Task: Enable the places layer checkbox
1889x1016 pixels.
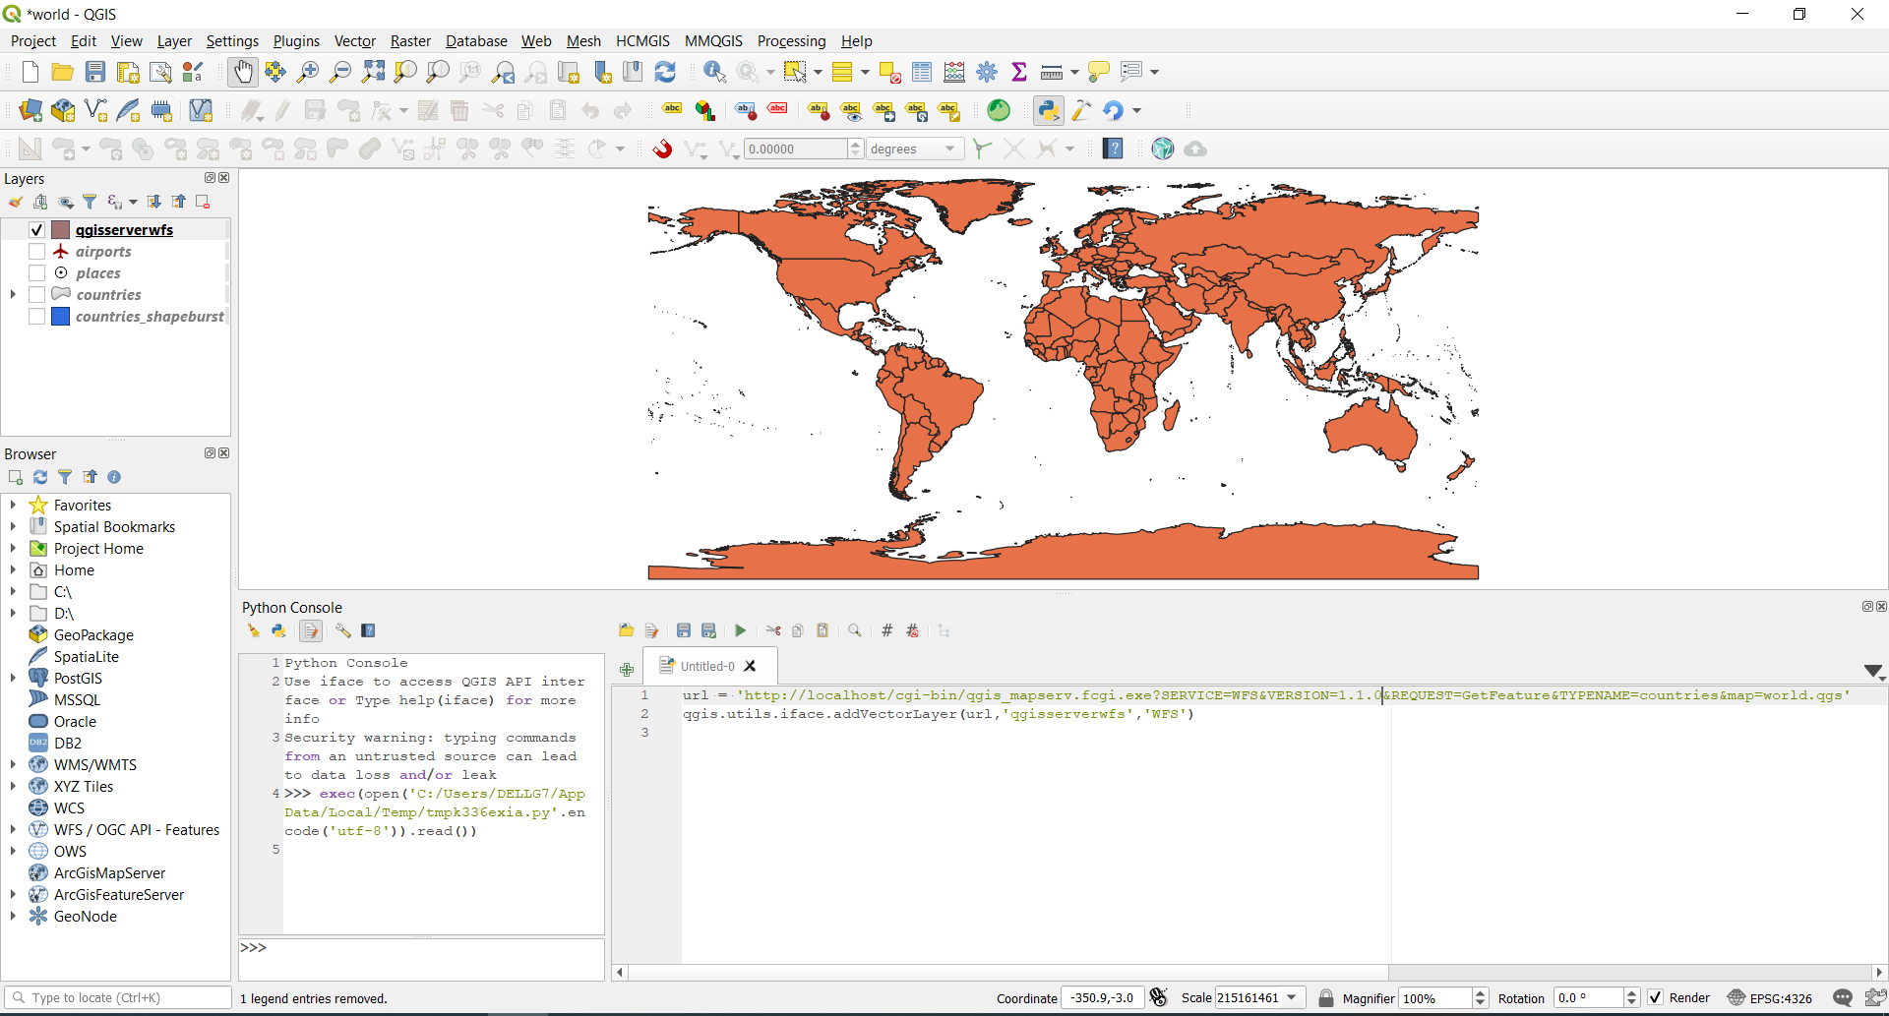Action: pyautogui.click(x=36, y=272)
